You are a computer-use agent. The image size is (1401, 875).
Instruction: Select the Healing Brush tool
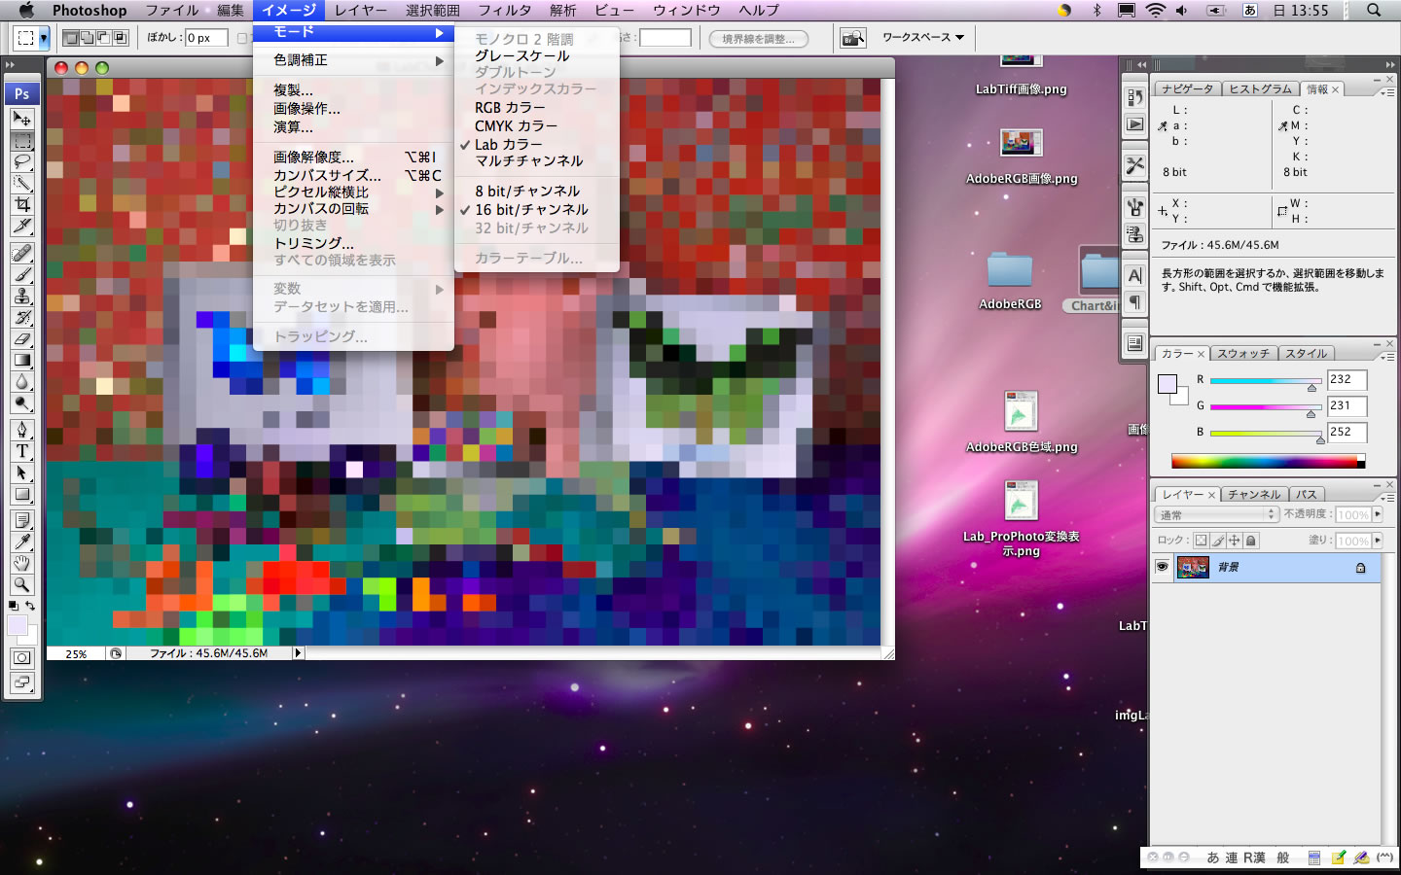coord(21,253)
